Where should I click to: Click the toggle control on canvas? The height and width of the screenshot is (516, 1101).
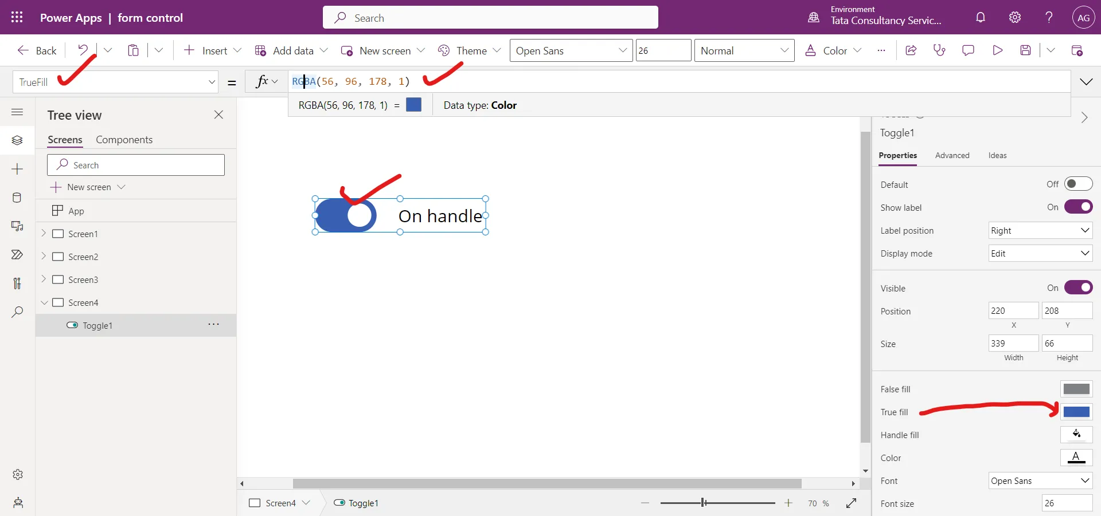coord(346,215)
